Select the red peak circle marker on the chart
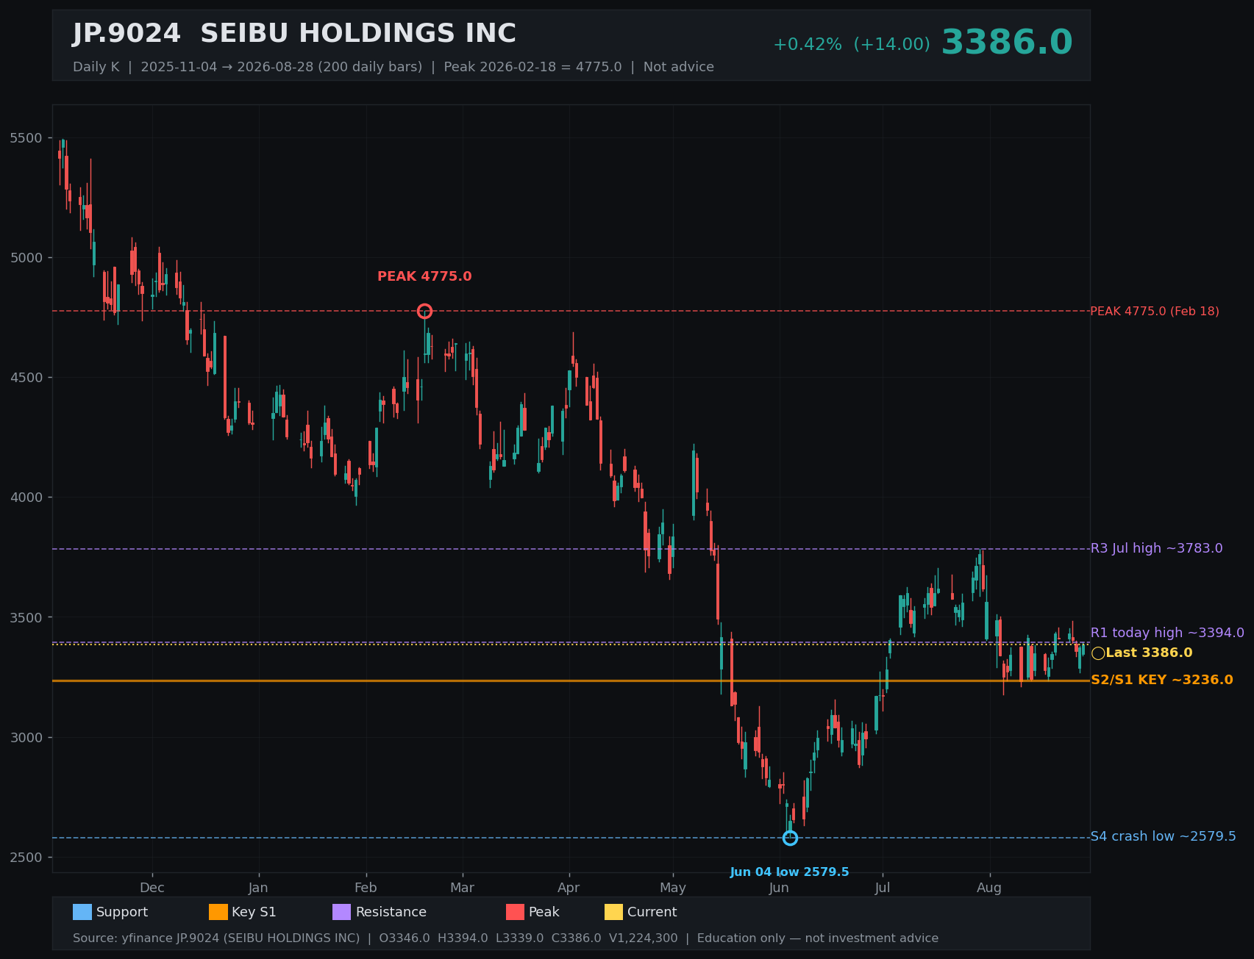The height and width of the screenshot is (959, 1254). pyautogui.click(x=424, y=312)
